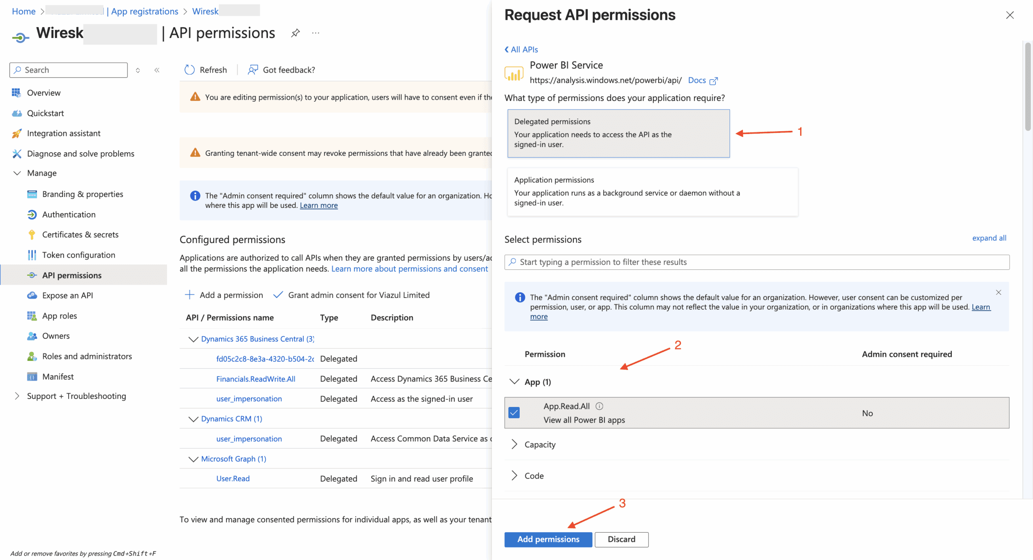
Task: Select the Application permissions option
Action: (652, 191)
